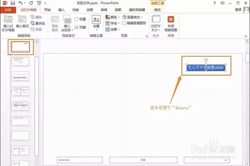Open the File (文件) tab
The width and height of the screenshot is (250, 166).
[x=8, y=10]
